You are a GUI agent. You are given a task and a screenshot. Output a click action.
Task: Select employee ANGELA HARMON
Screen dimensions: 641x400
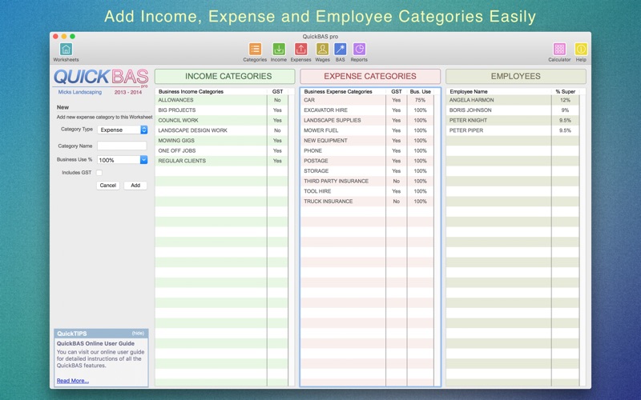[x=513, y=100]
